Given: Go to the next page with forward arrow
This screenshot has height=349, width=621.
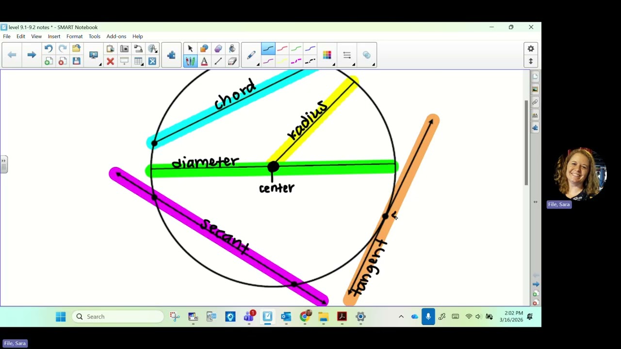Looking at the screenshot, I should [32, 55].
